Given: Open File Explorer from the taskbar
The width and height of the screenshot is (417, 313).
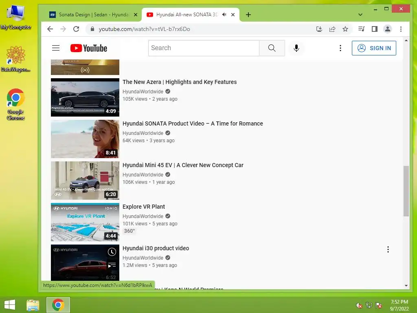Looking at the screenshot, I should click(x=33, y=305).
